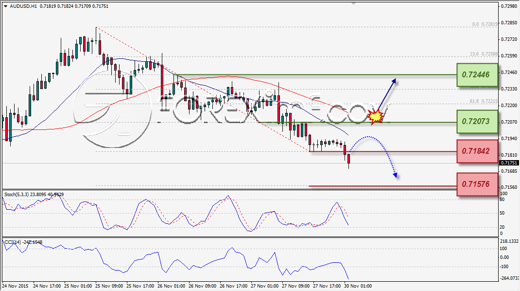The width and height of the screenshot is (520, 291).
Task: Click the Fibonacci 61.8 0.72215 label
Action: pyautogui.click(x=484, y=101)
